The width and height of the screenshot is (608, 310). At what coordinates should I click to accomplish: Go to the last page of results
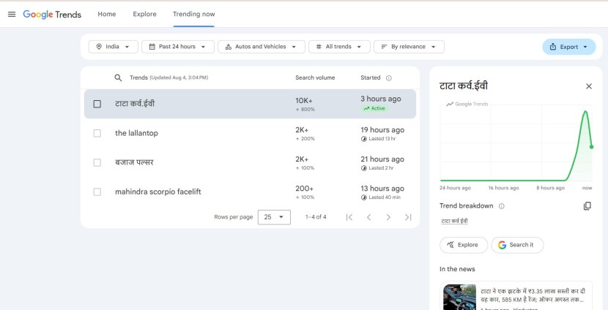408,217
